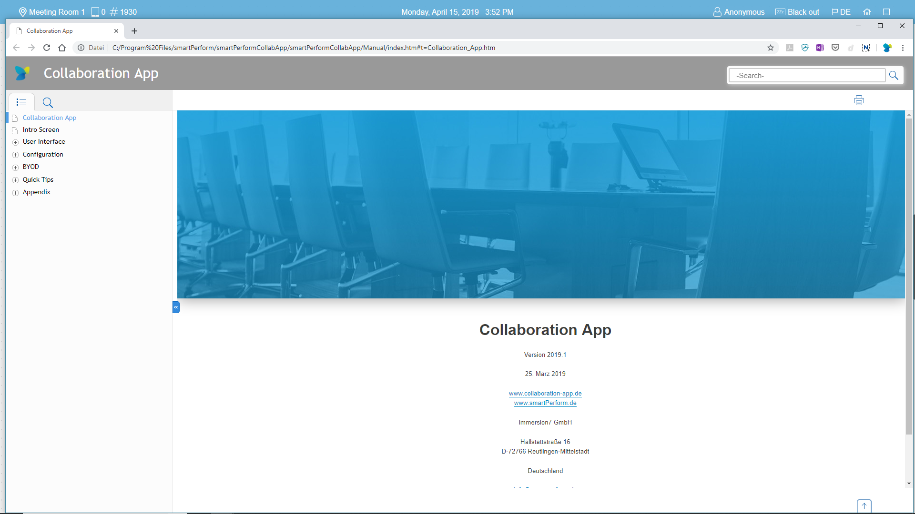The height and width of the screenshot is (514, 915).
Task: Open the User Interface topic label
Action: tap(44, 141)
